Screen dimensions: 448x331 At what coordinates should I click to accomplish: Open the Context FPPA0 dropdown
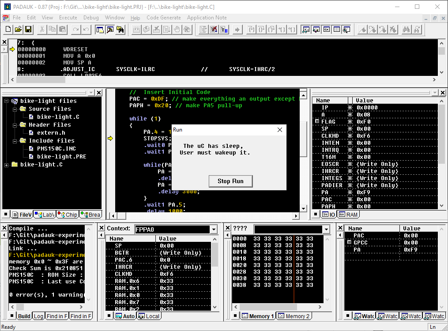(x=214, y=229)
